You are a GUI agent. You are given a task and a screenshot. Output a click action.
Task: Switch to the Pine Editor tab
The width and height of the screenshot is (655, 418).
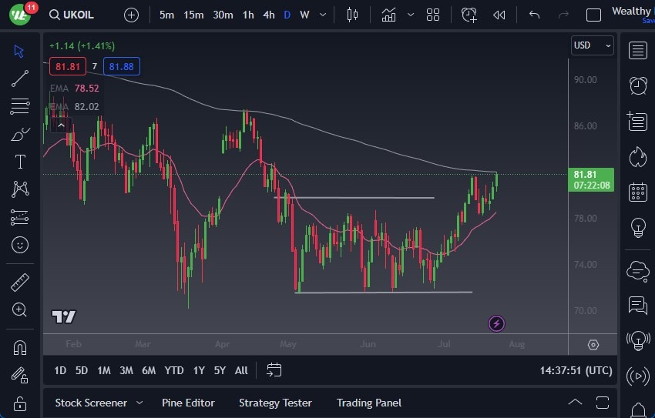(188, 403)
